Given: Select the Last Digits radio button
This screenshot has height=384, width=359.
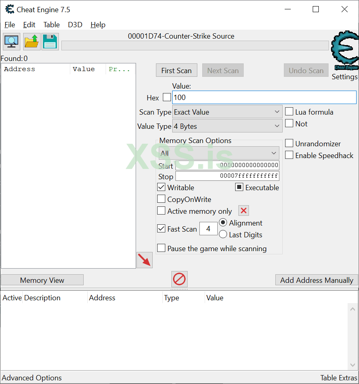Looking at the screenshot, I should 223,234.
